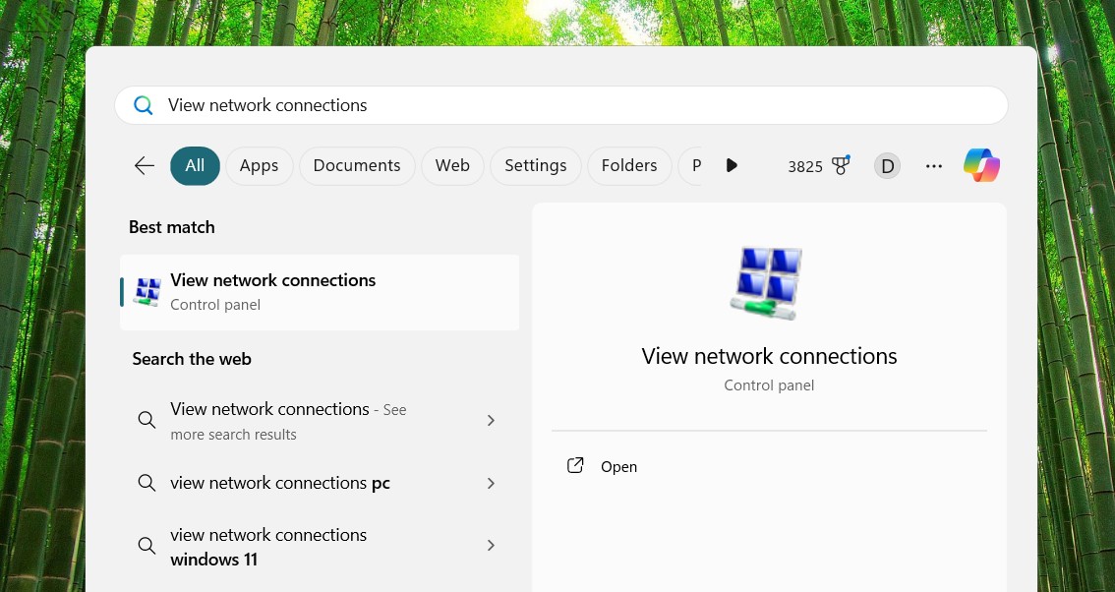This screenshot has height=592, width=1115.
Task: Click the network icon in best match result
Action: click(x=147, y=292)
